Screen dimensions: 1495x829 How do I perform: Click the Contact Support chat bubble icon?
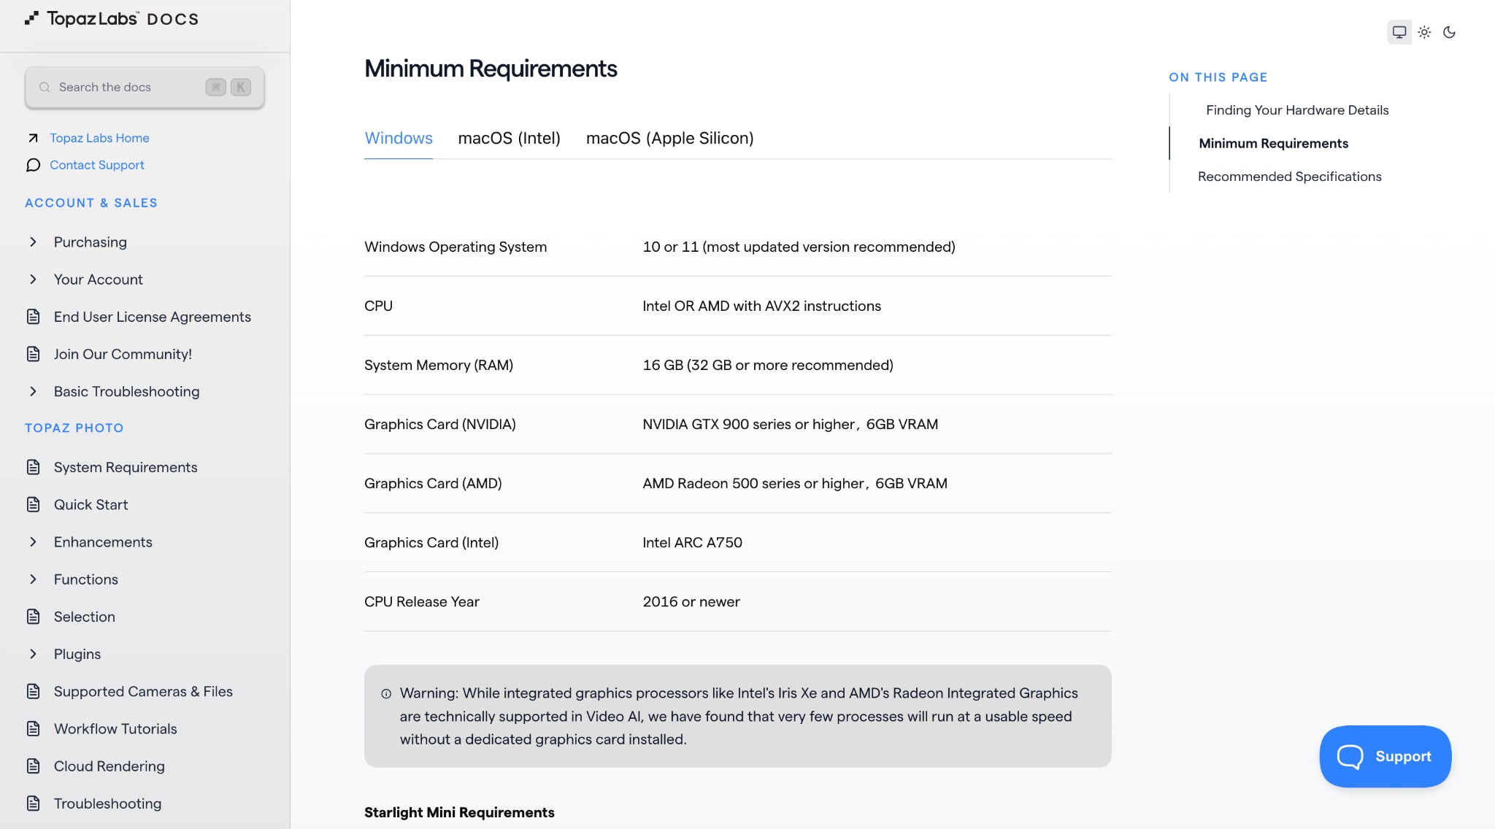click(x=32, y=165)
